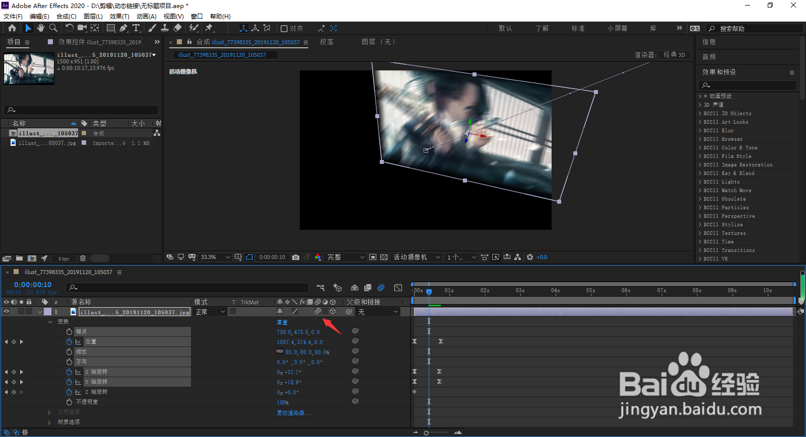Toggle the transparency grid icon in viewer
This screenshot has height=437, width=806.
coord(384,257)
